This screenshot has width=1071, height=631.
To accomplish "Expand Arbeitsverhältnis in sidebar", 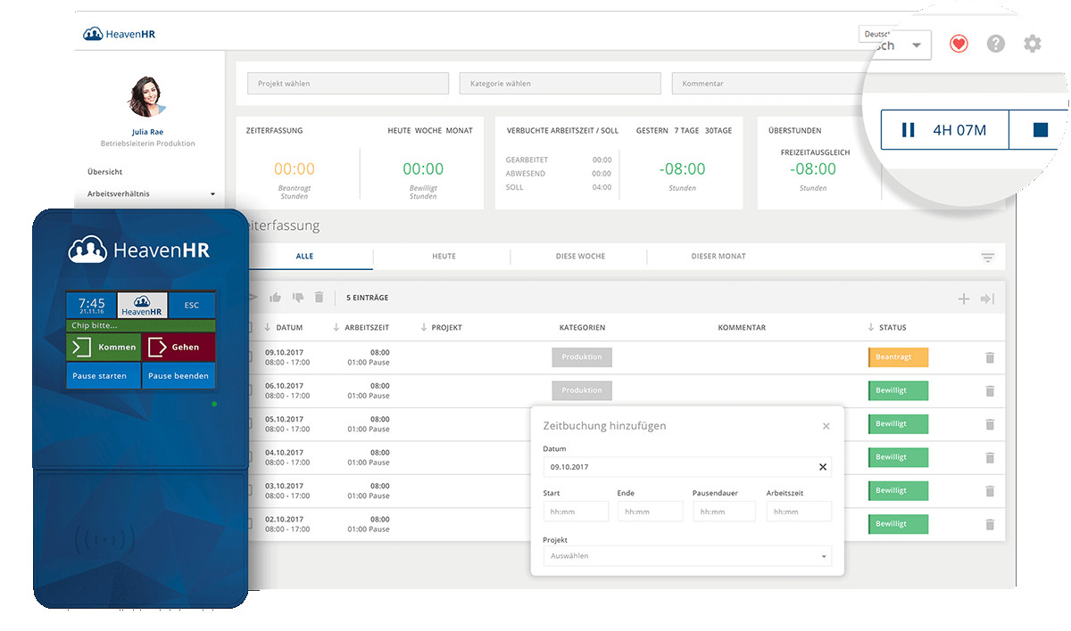I will point(151,193).
